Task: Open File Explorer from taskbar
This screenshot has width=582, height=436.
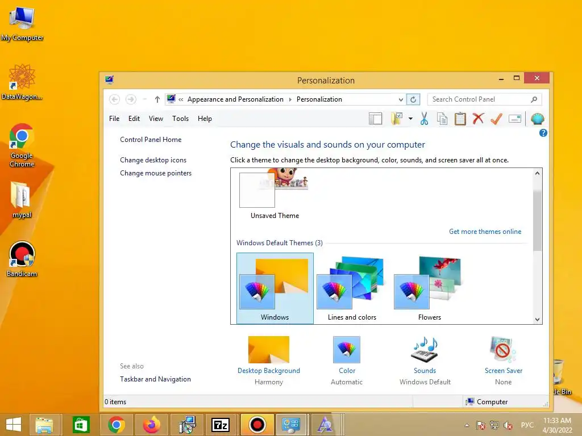Action: [44, 425]
